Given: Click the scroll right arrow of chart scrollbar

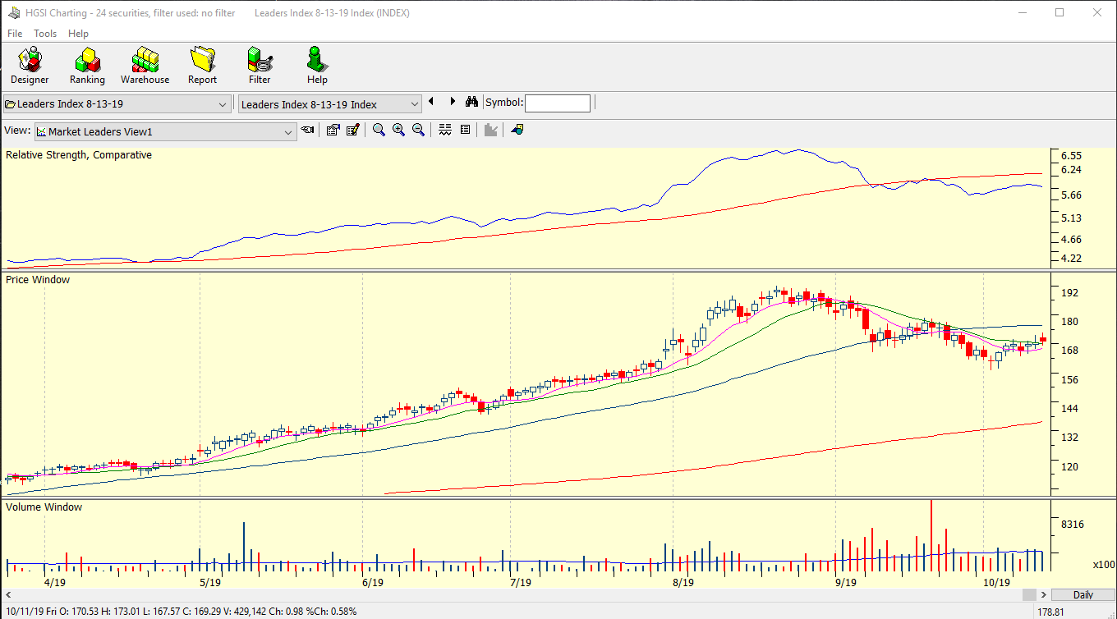Looking at the screenshot, I should tap(1044, 594).
